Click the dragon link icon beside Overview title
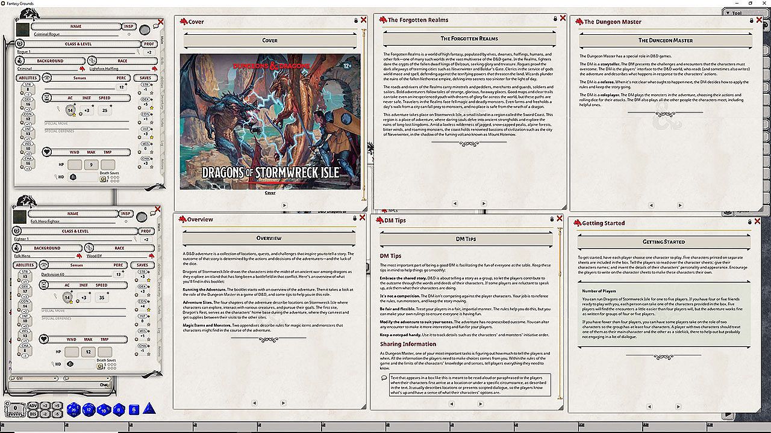Screen dimensions: 771x433 tap(182, 219)
